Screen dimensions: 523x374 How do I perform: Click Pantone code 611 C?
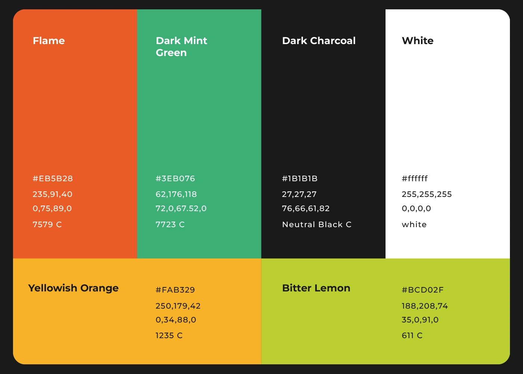click(x=412, y=336)
